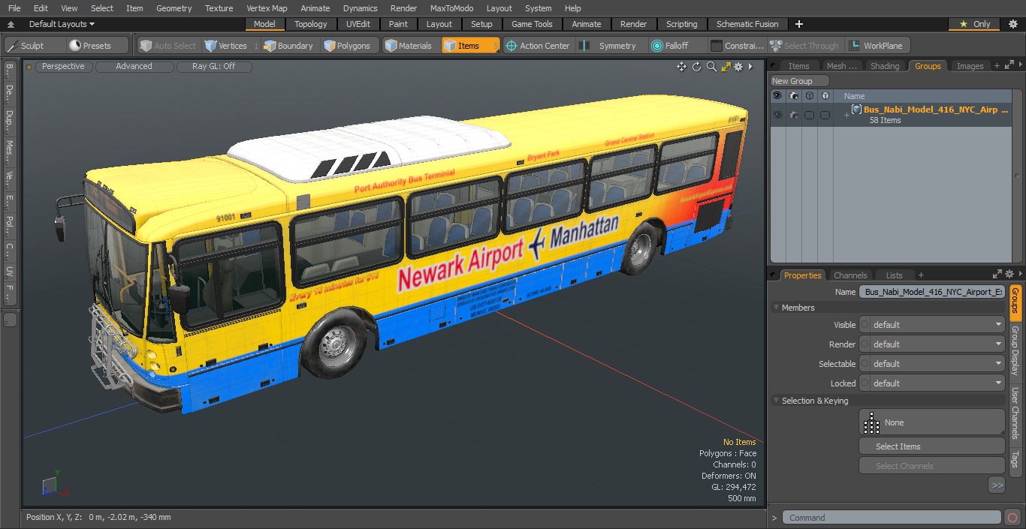
Task: Click the viewport orange dot indicator
Action: click(x=29, y=67)
